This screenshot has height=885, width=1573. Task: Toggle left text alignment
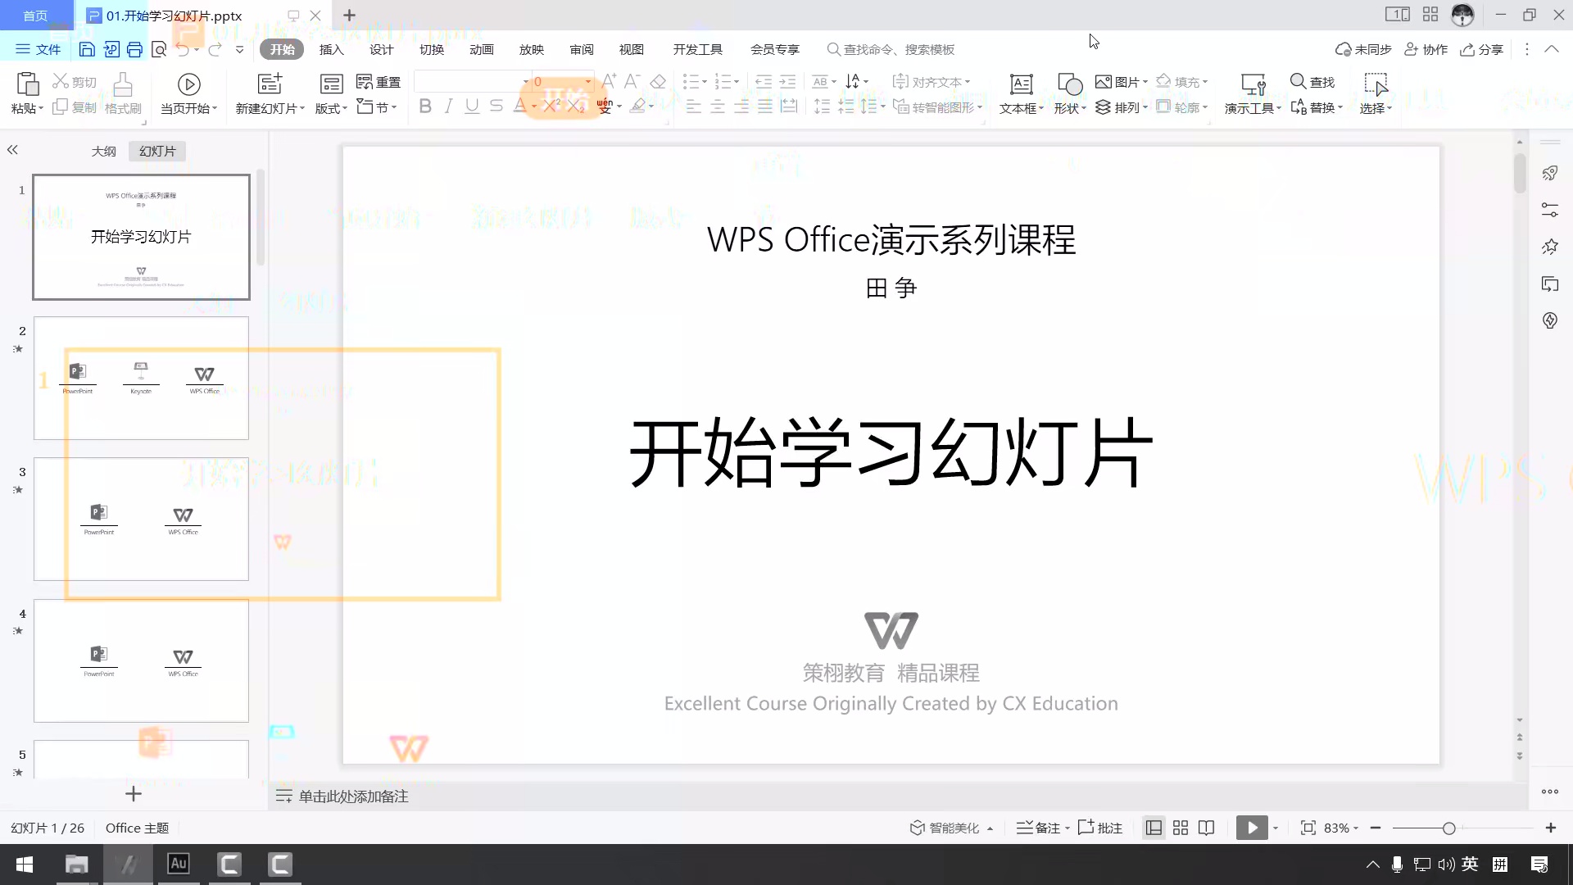pyautogui.click(x=693, y=107)
